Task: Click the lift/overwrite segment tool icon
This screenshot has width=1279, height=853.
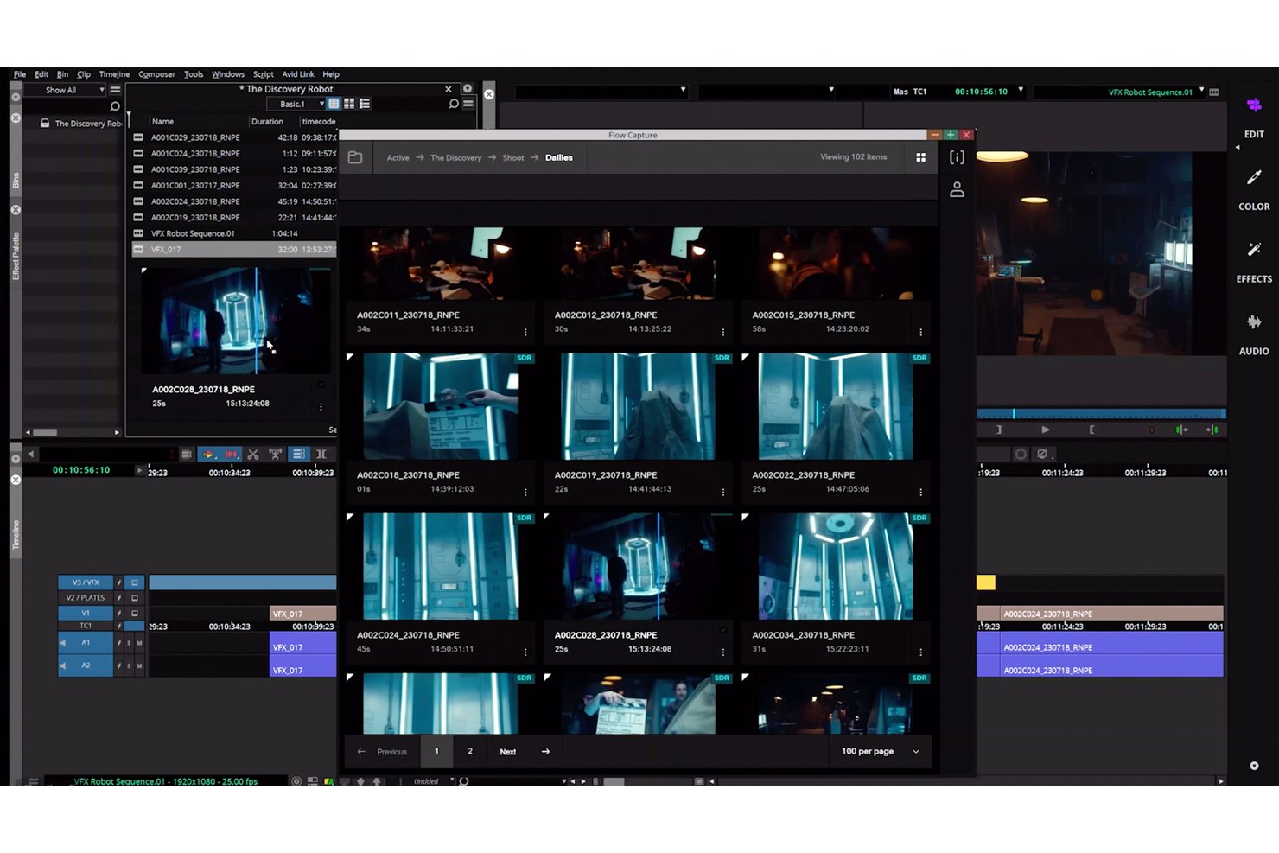Action: [208, 454]
